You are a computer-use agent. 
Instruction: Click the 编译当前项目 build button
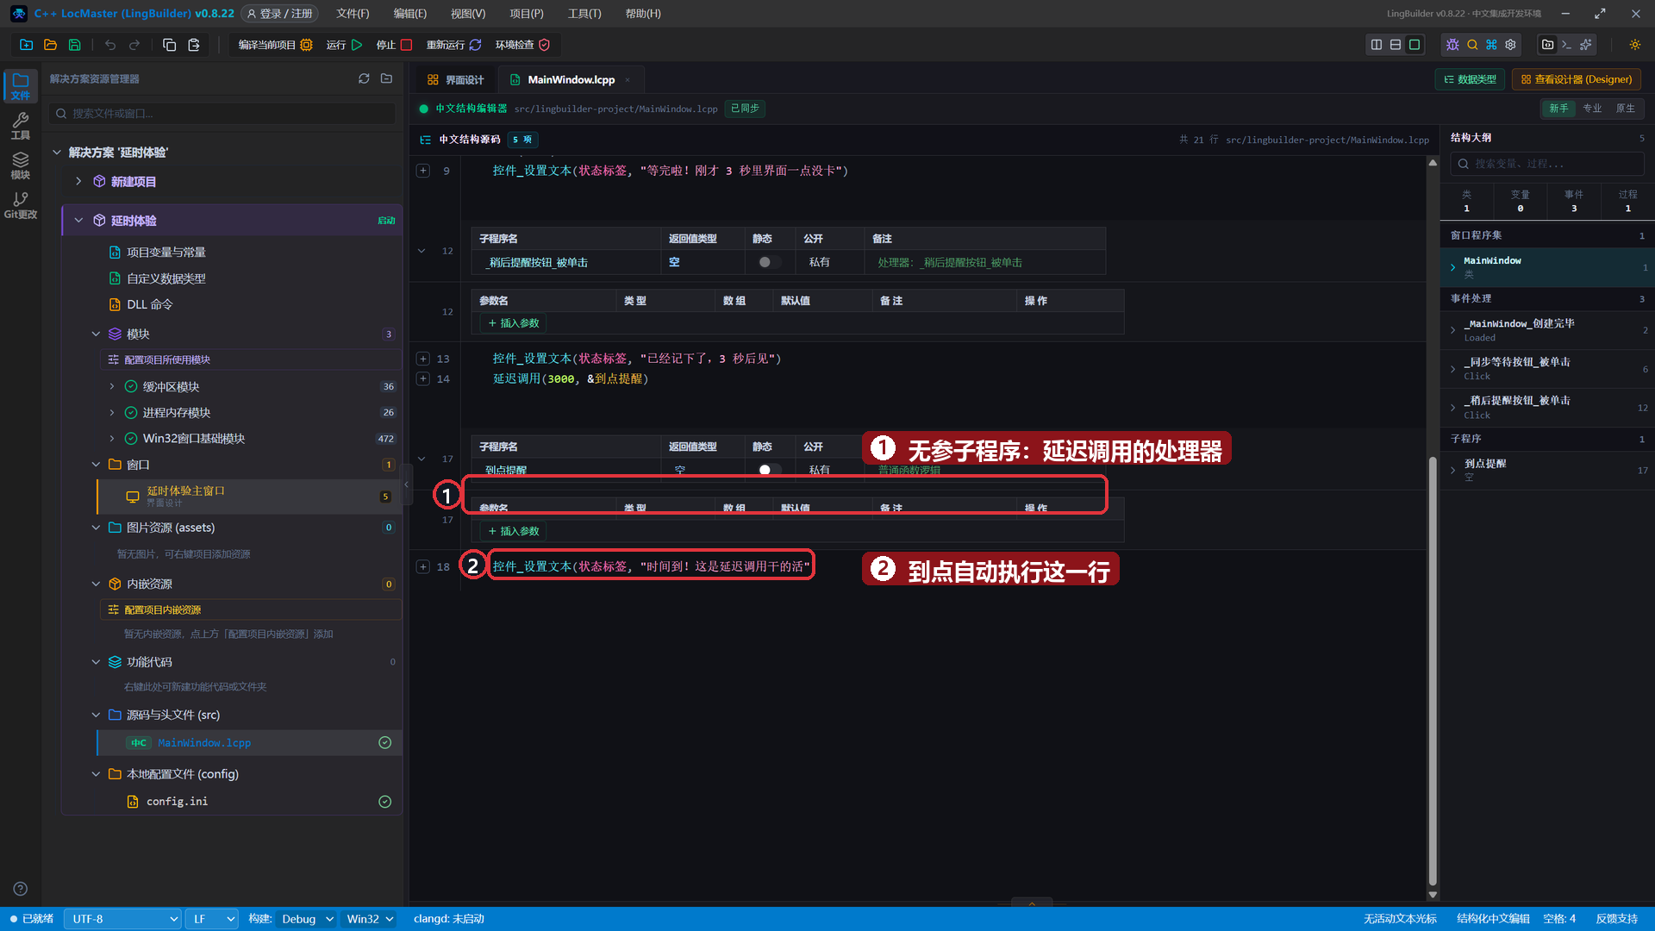coord(275,45)
